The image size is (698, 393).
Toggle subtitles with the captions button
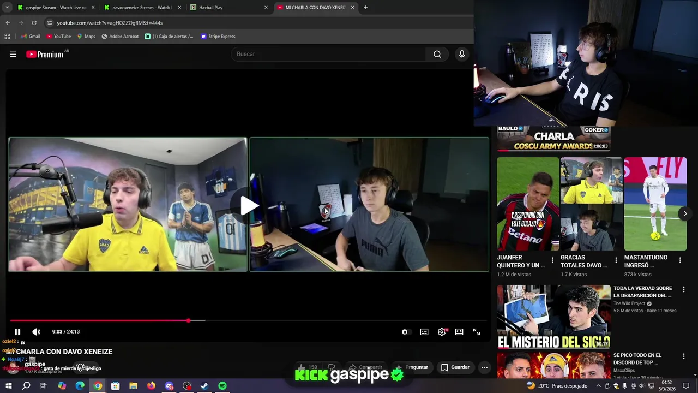pyautogui.click(x=424, y=332)
